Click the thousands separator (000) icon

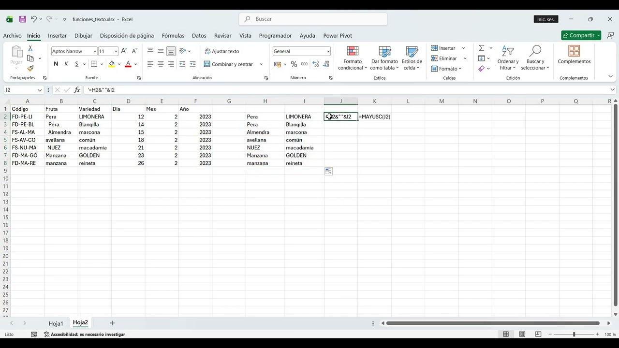point(304,64)
